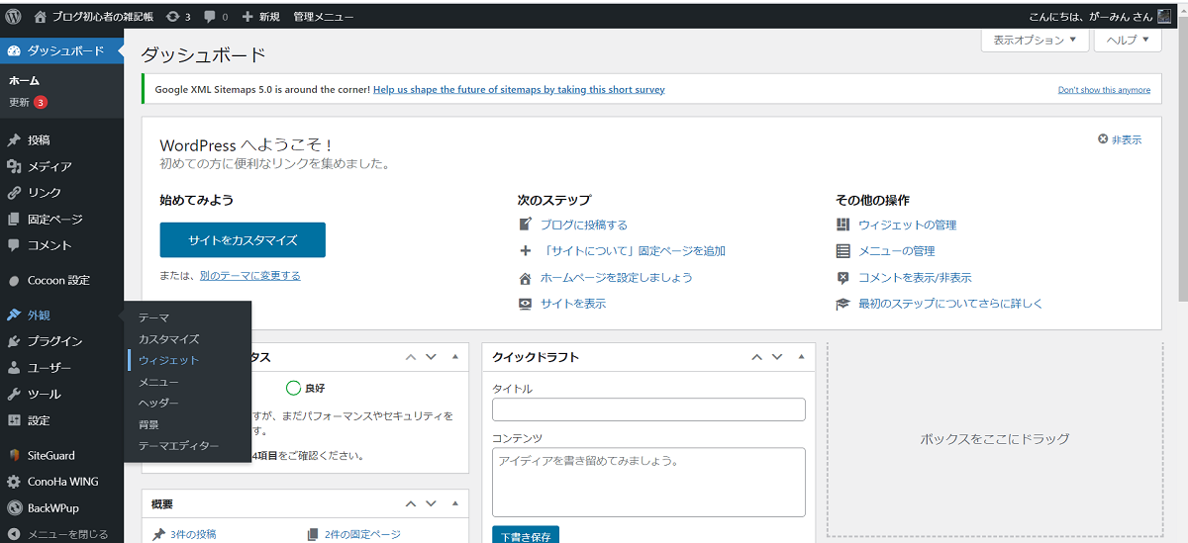Click the updates icon showing 3
This screenshot has height=543, width=1188.
(x=179, y=17)
